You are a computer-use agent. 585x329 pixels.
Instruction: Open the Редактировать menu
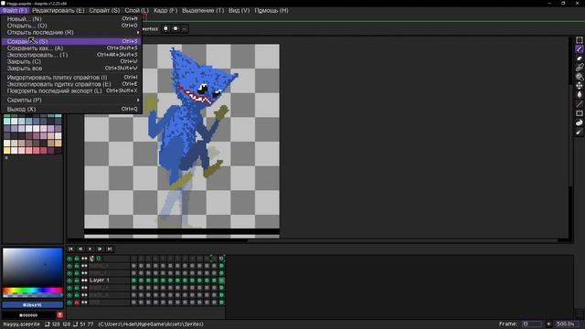click(58, 10)
